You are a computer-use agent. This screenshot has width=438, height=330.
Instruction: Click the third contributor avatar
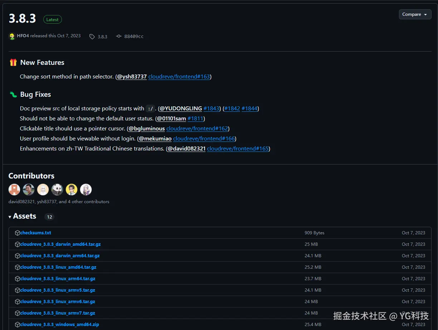[x=43, y=190]
